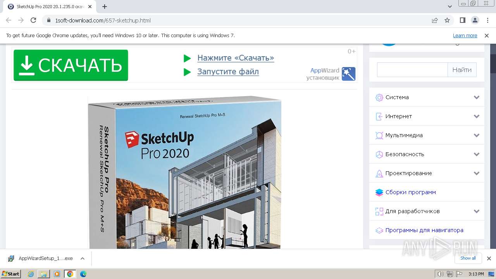The width and height of the screenshot is (496, 279).
Task: Focus the site search input field
Action: [412, 70]
